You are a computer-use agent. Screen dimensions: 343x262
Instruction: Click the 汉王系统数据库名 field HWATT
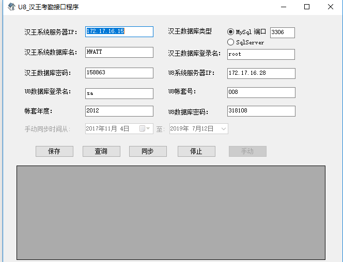point(119,53)
